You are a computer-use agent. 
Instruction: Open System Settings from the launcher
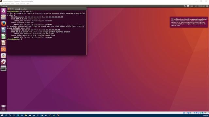pos(4,62)
